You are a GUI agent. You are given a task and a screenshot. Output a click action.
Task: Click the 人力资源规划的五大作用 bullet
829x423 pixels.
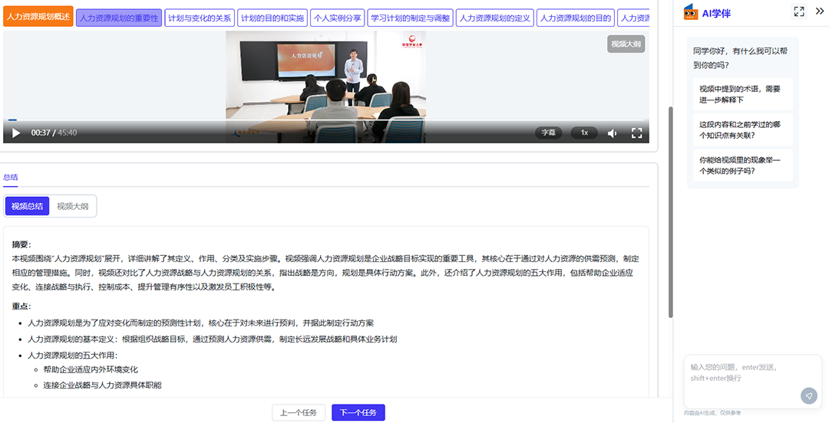(72, 356)
